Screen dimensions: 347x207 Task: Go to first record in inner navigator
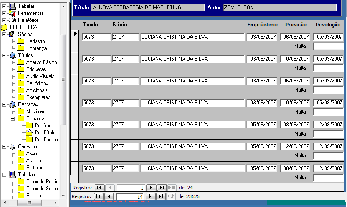pyautogui.click(x=99, y=188)
